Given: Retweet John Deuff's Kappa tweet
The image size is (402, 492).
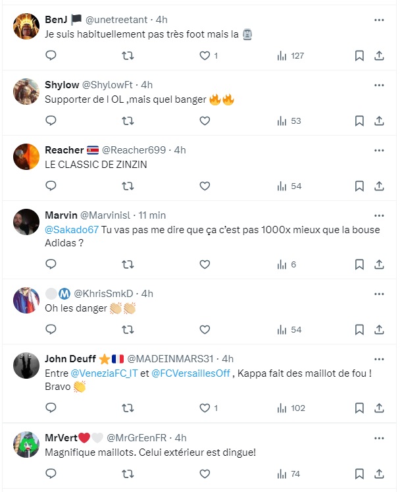Looking at the screenshot, I should pyautogui.click(x=128, y=408).
